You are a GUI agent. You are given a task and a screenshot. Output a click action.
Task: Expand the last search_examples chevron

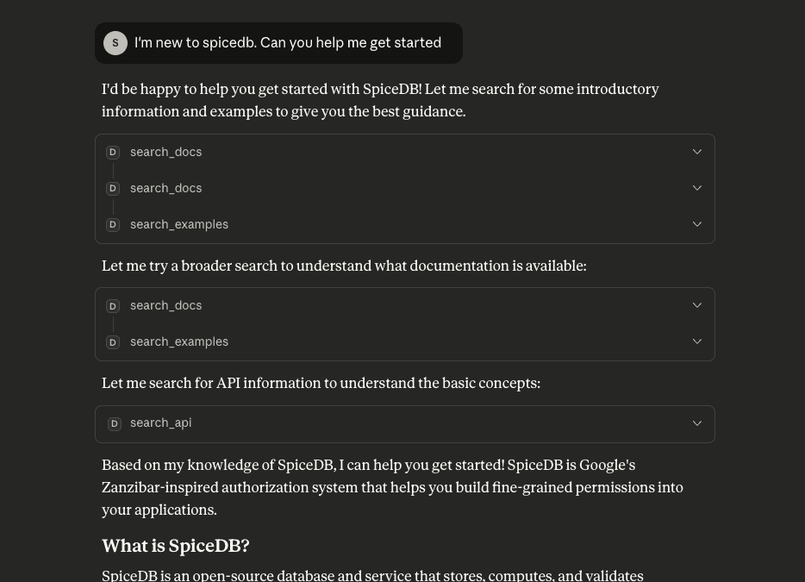coord(697,341)
